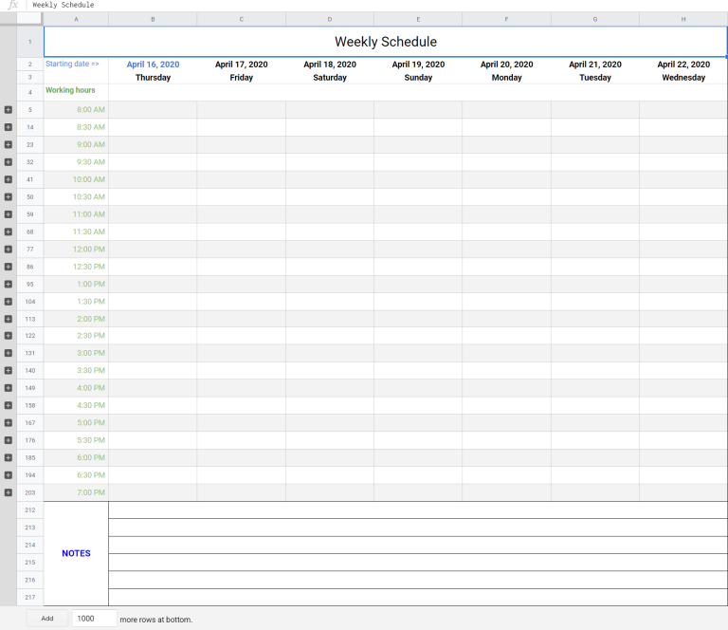Select the April 21, 2020 date cell
Image resolution: width=728 pixels, height=630 pixels.
pos(595,65)
